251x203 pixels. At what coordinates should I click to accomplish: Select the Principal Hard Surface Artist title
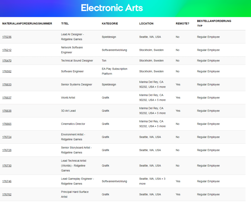pos(75,194)
